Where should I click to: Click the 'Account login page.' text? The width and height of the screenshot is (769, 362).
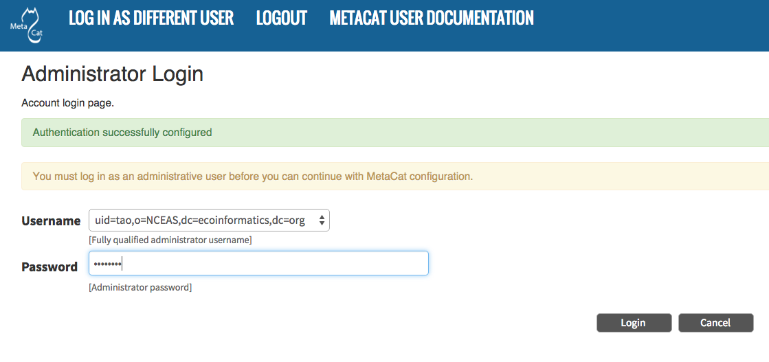pos(67,103)
